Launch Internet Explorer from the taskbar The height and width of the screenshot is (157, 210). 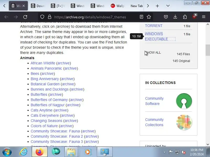click(23, 152)
